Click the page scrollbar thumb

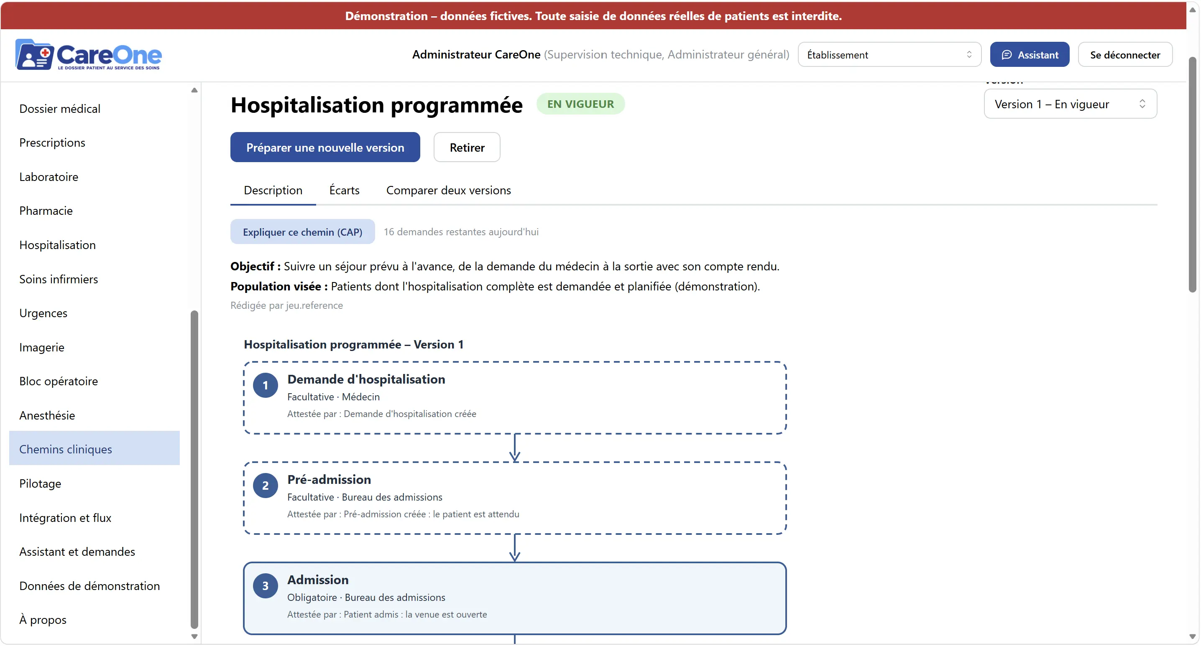pyautogui.click(x=1192, y=175)
